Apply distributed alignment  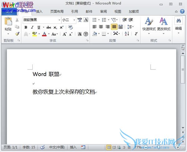(x=121, y=27)
